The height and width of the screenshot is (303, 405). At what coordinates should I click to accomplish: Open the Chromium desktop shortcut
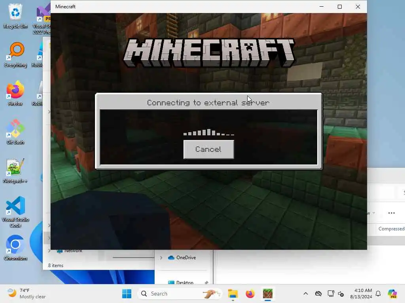[x=15, y=248]
